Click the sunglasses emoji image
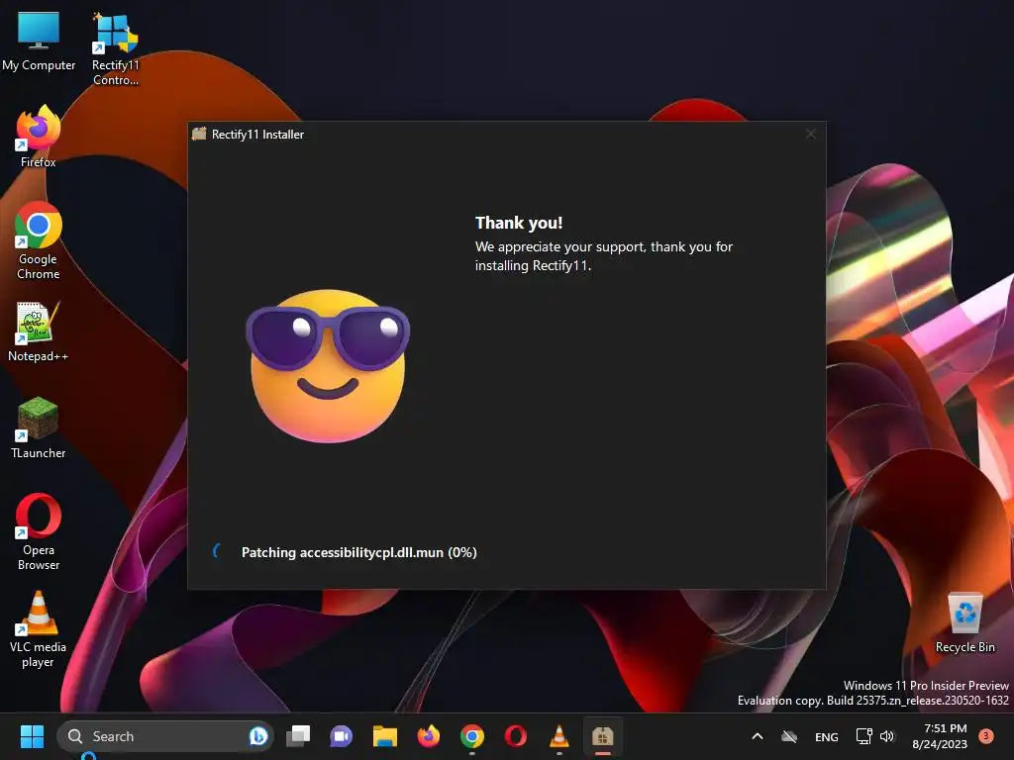Image resolution: width=1014 pixels, height=760 pixels. [328, 366]
